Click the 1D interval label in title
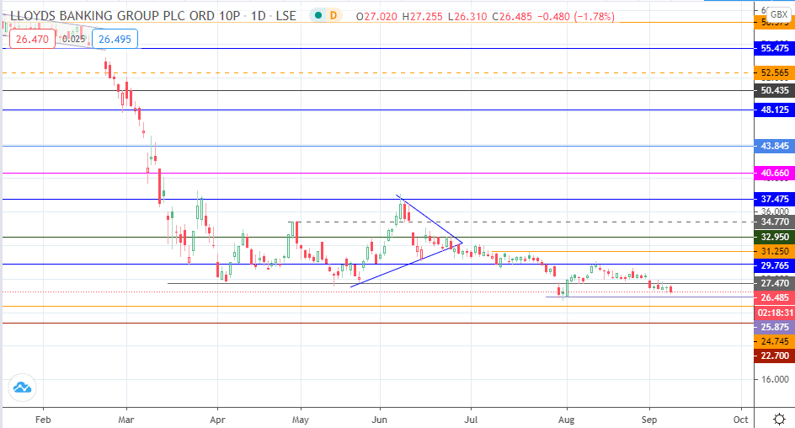This screenshot has width=795, height=428. [258, 16]
